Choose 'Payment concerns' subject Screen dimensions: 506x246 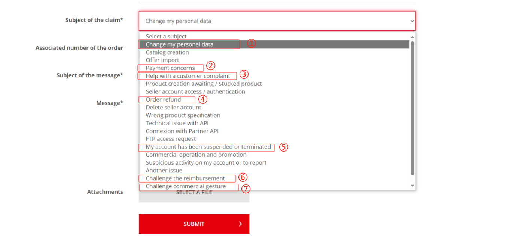click(170, 68)
